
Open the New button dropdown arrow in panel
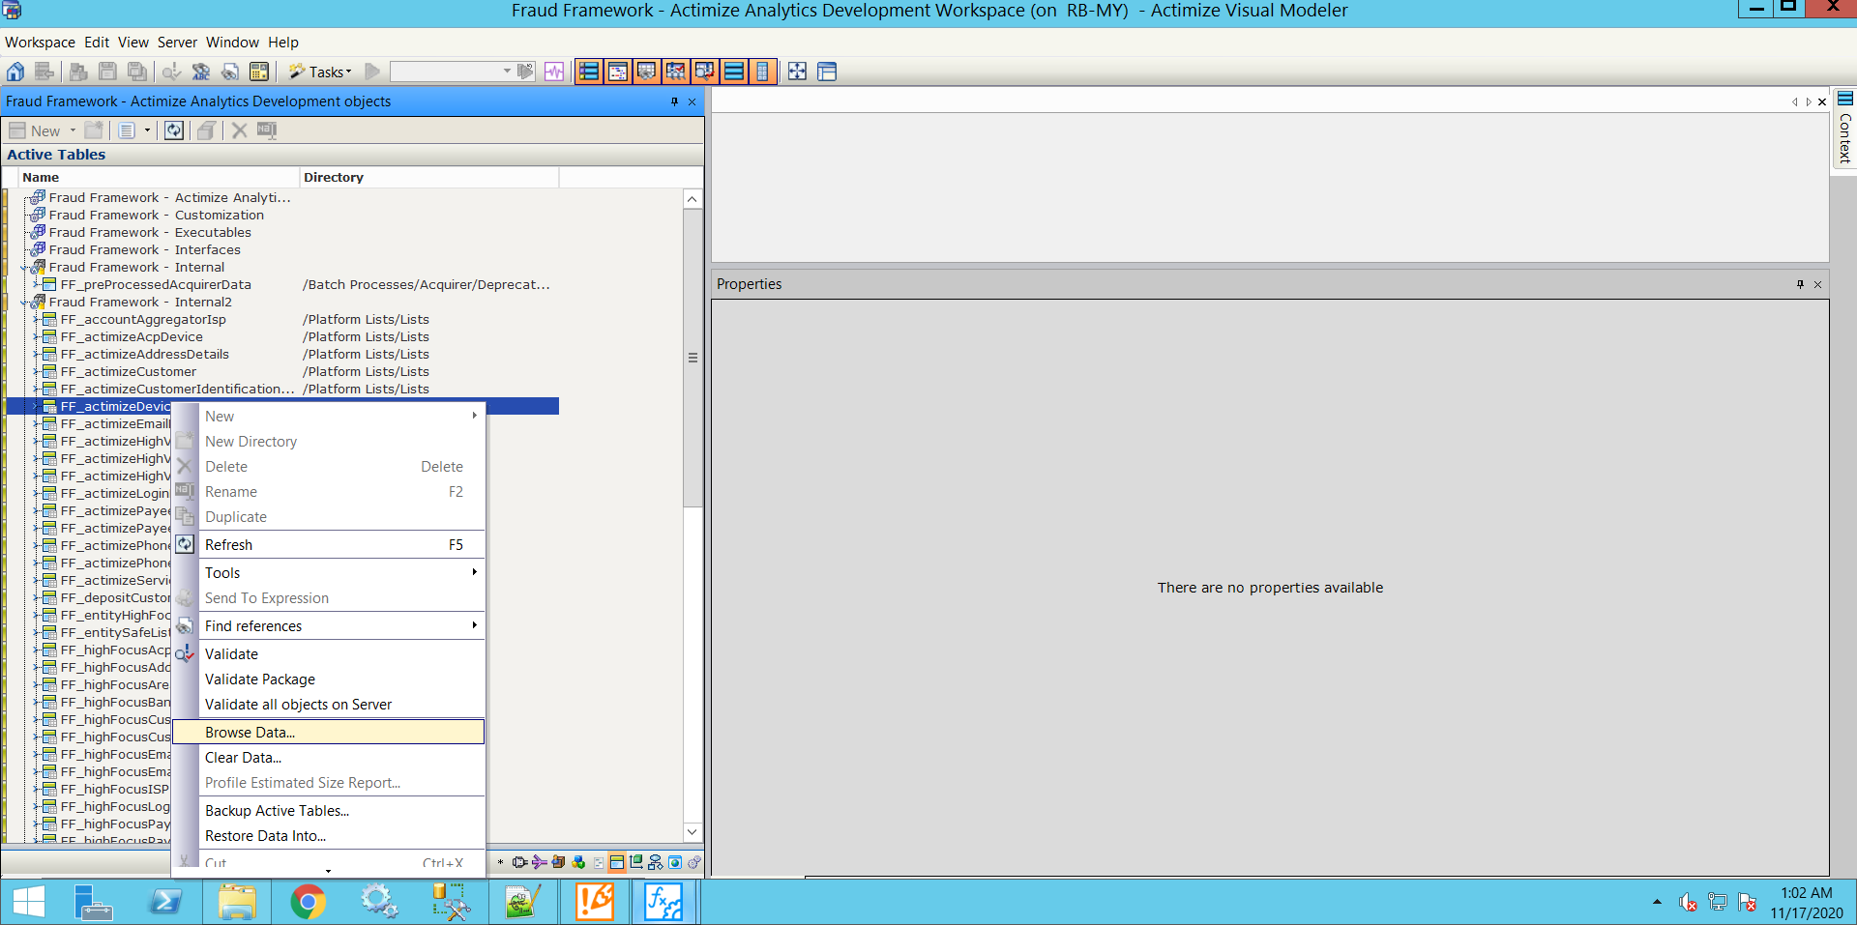(73, 130)
